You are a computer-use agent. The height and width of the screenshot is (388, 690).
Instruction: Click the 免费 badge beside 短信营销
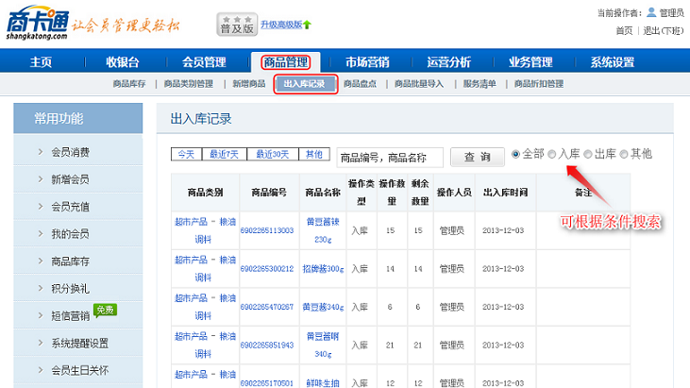(x=105, y=310)
